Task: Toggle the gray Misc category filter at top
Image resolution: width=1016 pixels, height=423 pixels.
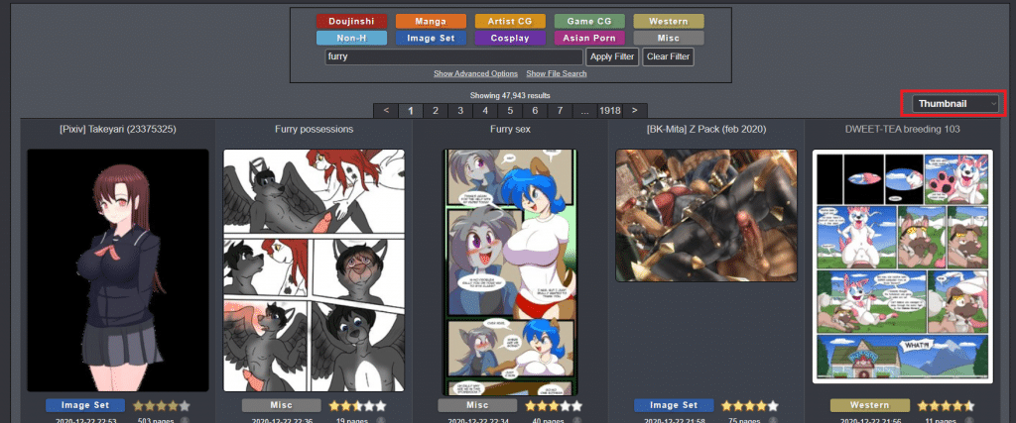Action: (669, 39)
